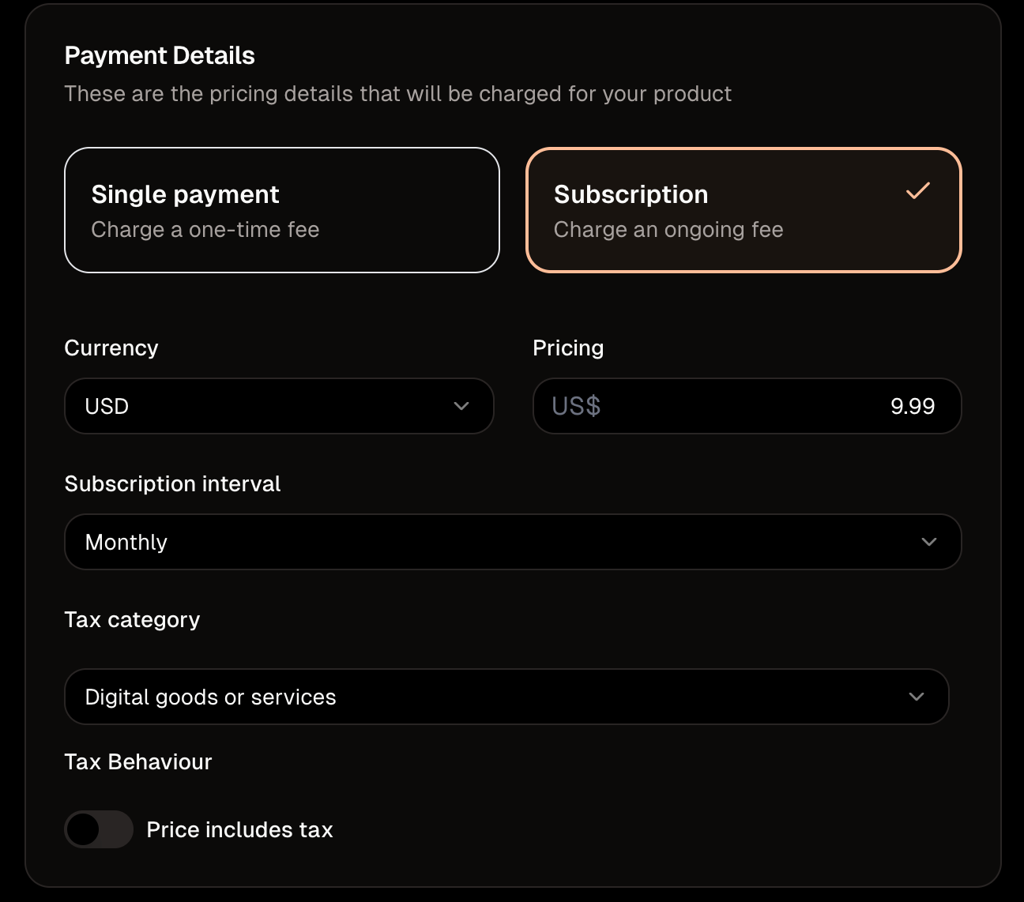The image size is (1024, 902).
Task: Click into the Pricing amount field showing 9.99
Action: point(747,406)
